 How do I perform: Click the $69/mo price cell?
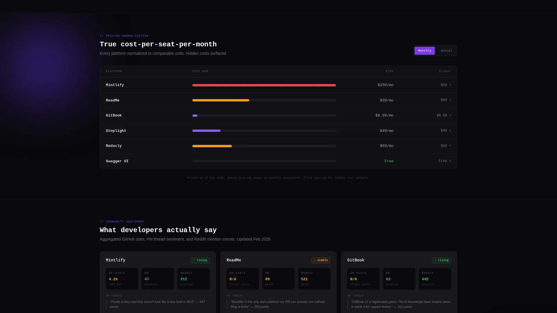(387, 146)
